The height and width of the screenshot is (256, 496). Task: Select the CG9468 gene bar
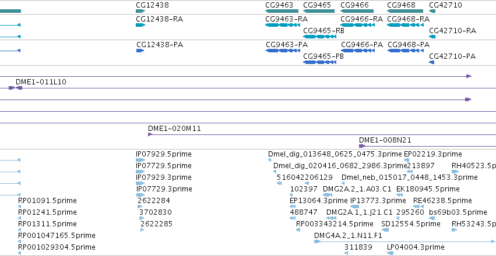(405, 11)
